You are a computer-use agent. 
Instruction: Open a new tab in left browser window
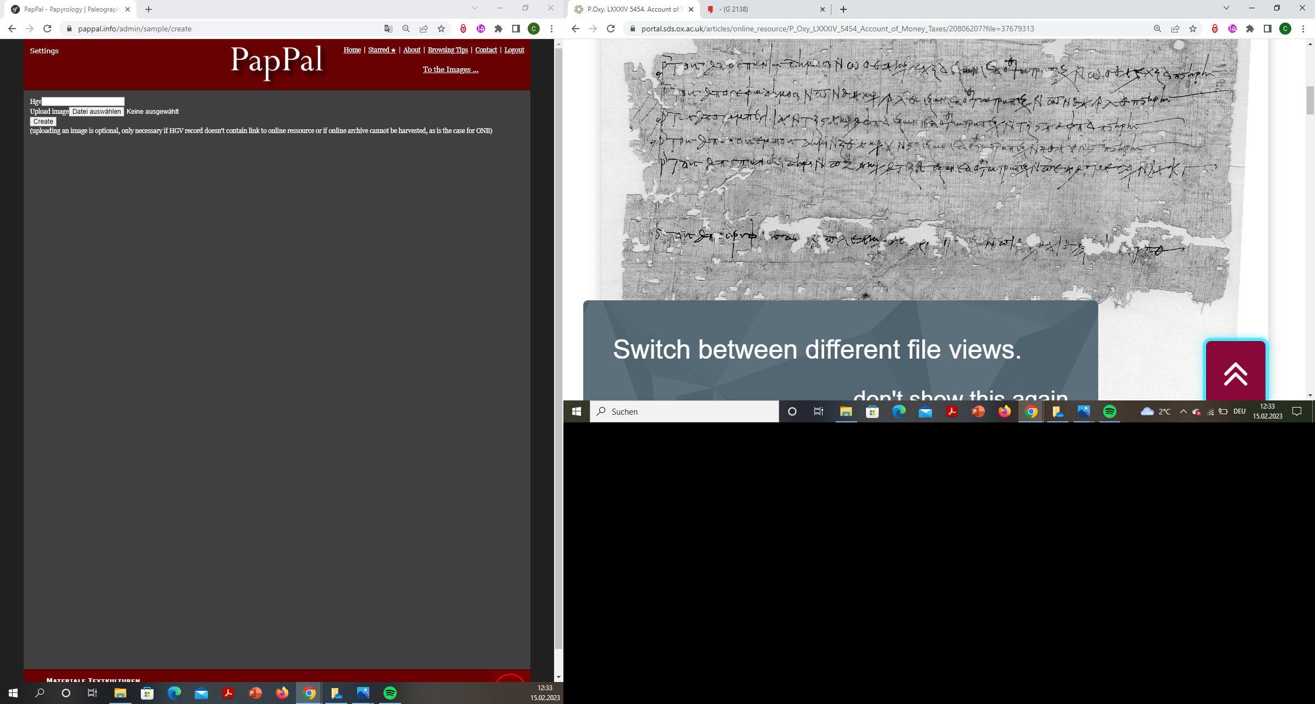point(149,9)
